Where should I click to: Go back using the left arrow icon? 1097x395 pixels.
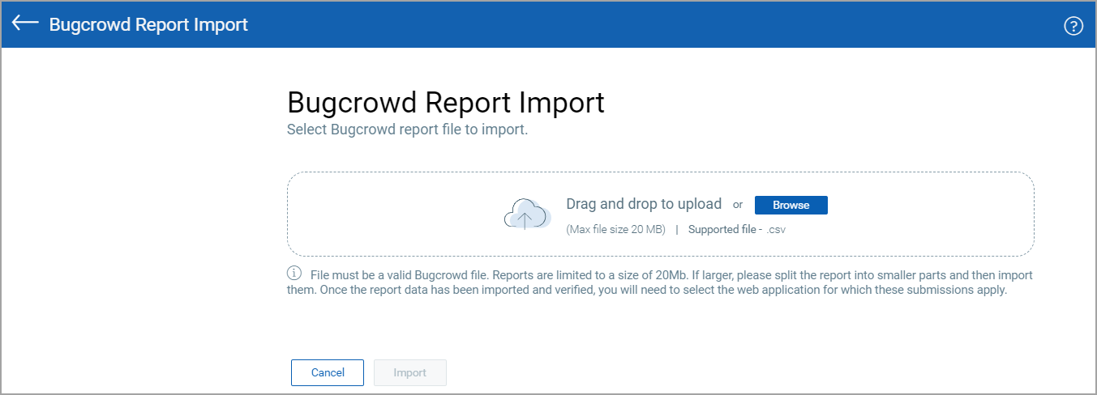(x=25, y=23)
